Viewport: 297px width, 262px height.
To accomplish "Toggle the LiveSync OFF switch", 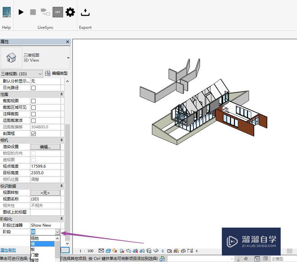I will tap(58, 12).
